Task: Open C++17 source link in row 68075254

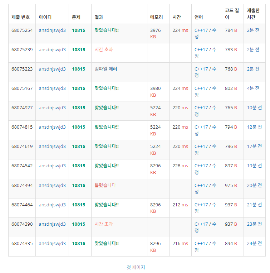Action: pos(201,30)
